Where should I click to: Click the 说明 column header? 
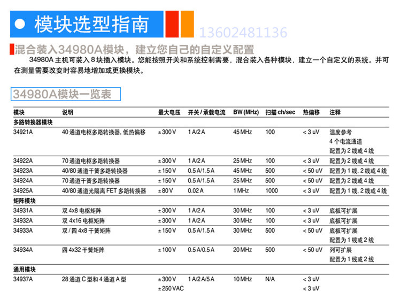[67, 112]
